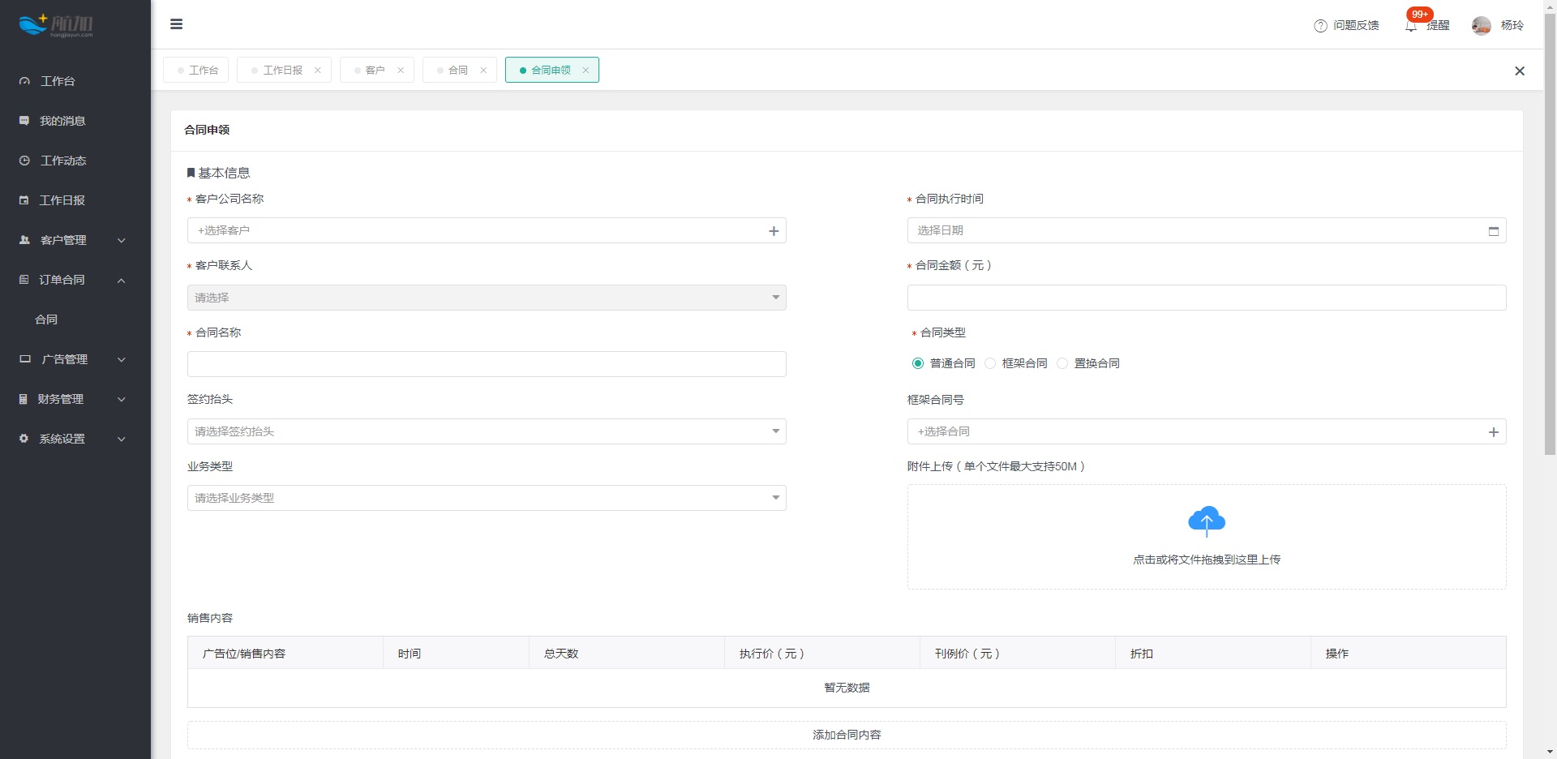Open 合同 submenu item in sidebar
Image resolution: width=1557 pixels, height=759 pixels.
[46, 319]
